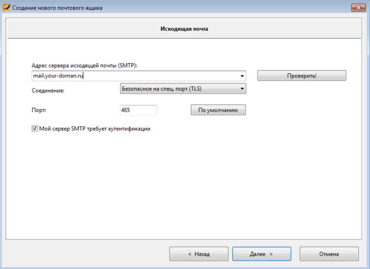Screen dimensions: 370x269
Task: Click the 'Адрес сервера исходящей почты' label
Action: click(x=85, y=66)
